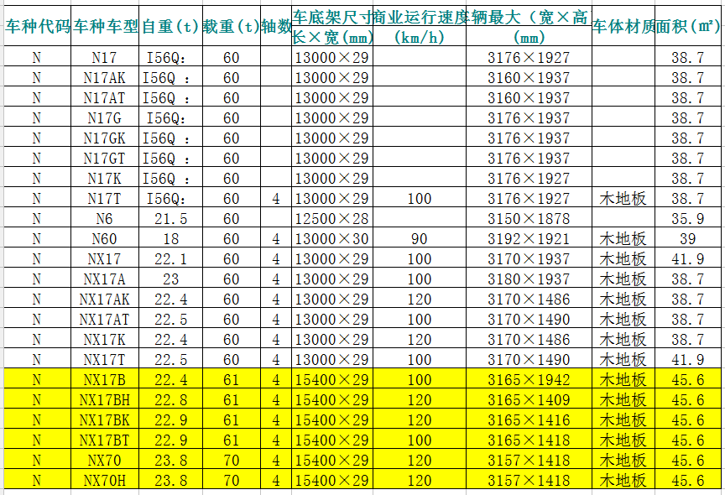Select the area cell showing 35.9
Screen dimensions: 725x495
tap(688, 219)
